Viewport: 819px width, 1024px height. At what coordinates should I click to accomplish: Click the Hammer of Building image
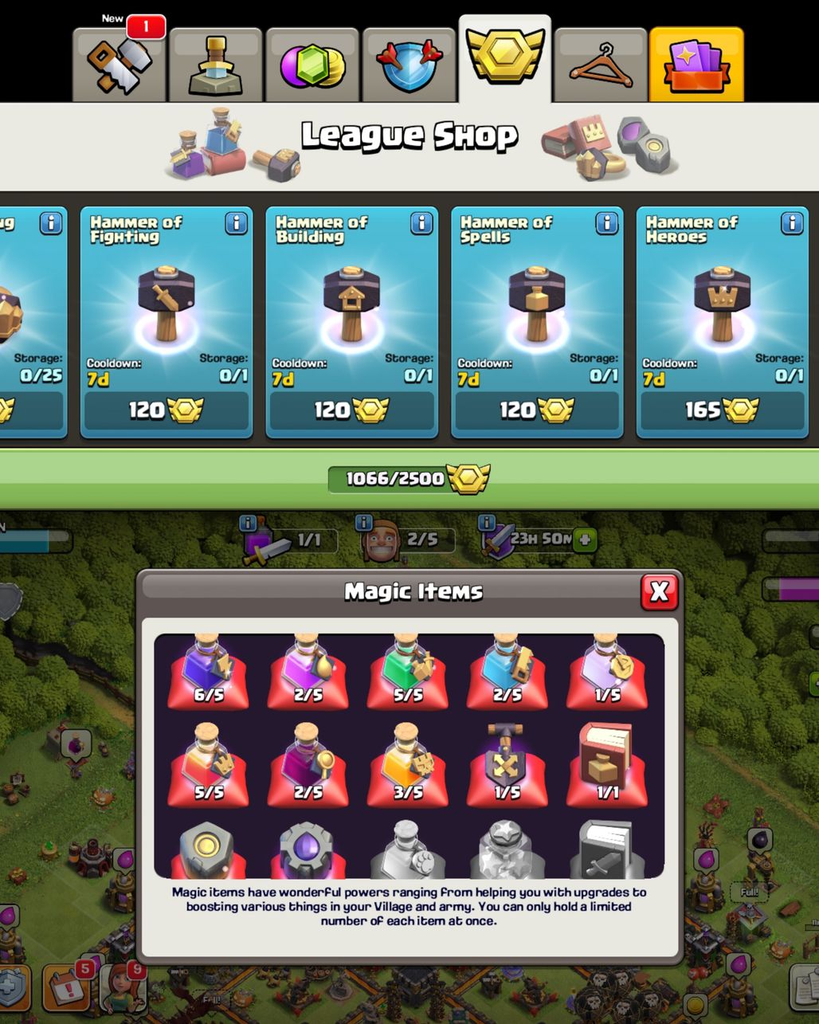tap(351, 304)
